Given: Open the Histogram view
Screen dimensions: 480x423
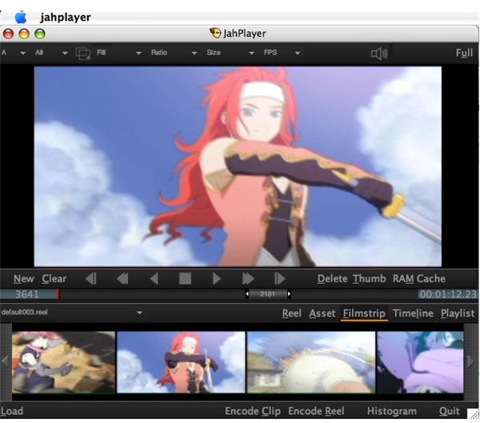Looking at the screenshot, I should [392, 411].
